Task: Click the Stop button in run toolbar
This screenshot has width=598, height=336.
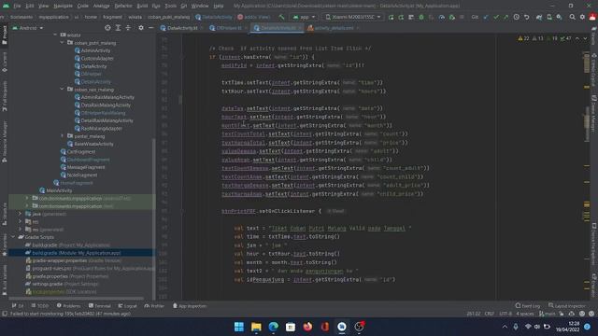Action: 462,17
